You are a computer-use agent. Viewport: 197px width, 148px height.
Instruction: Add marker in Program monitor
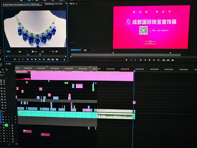coord(126,60)
